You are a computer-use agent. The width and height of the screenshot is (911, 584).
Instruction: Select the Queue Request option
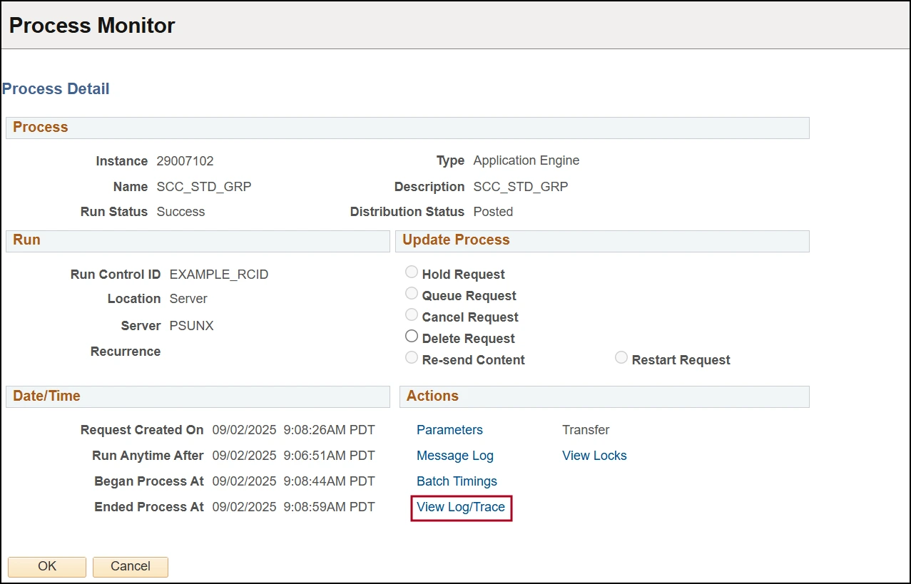(412, 294)
